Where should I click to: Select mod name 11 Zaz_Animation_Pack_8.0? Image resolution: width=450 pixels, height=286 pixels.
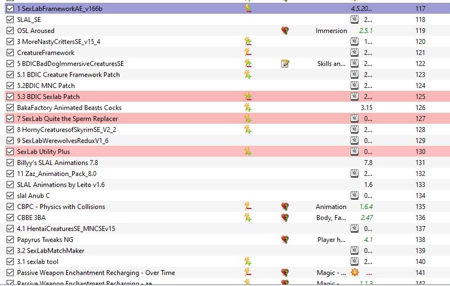[57, 174]
